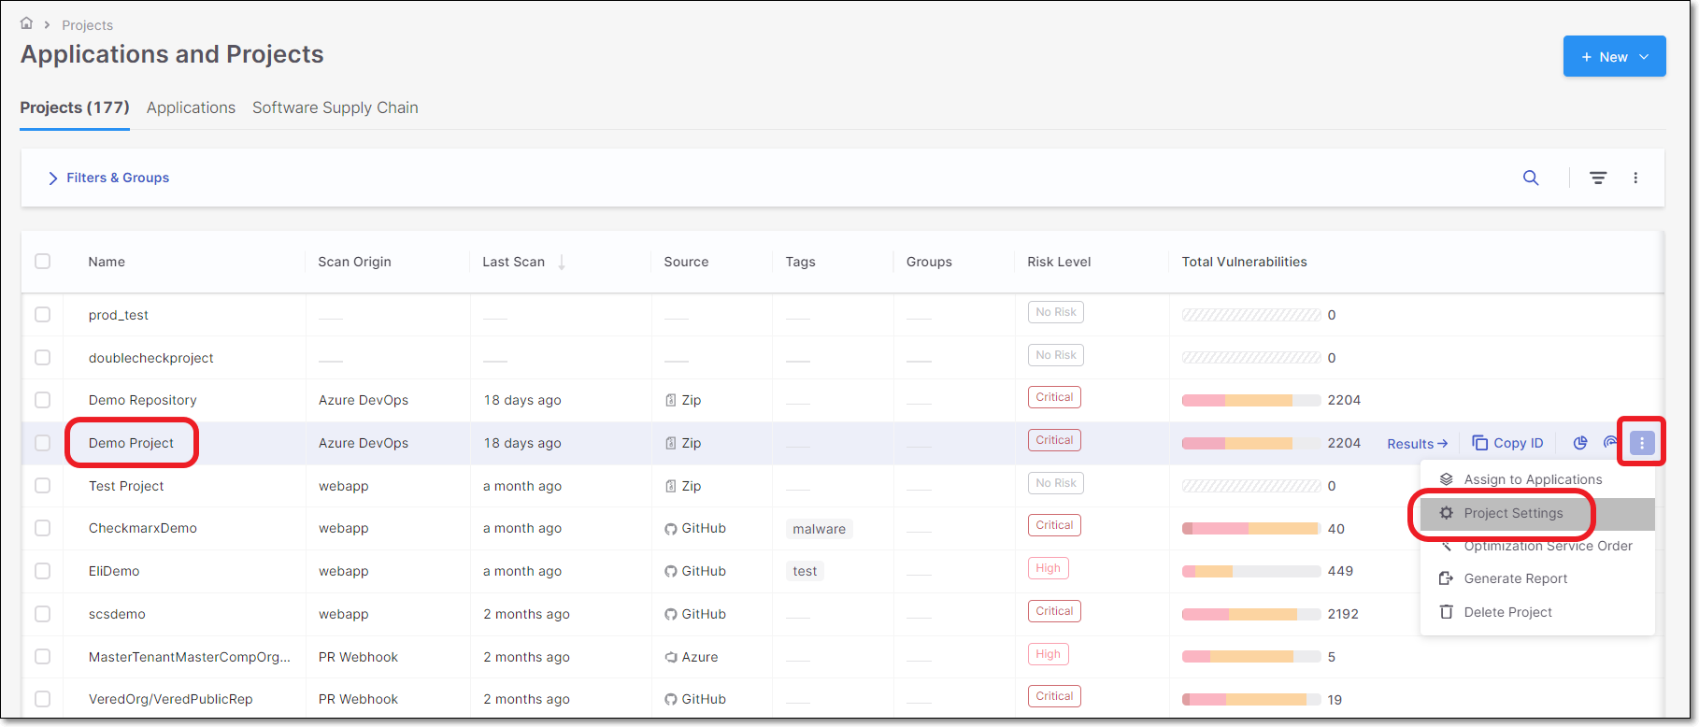
Task: Click the Name column header
Action: click(x=107, y=262)
